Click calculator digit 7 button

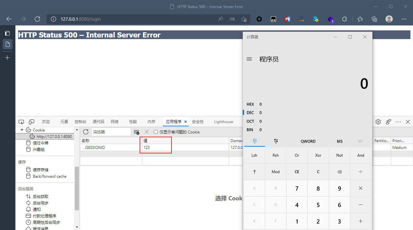297,188
